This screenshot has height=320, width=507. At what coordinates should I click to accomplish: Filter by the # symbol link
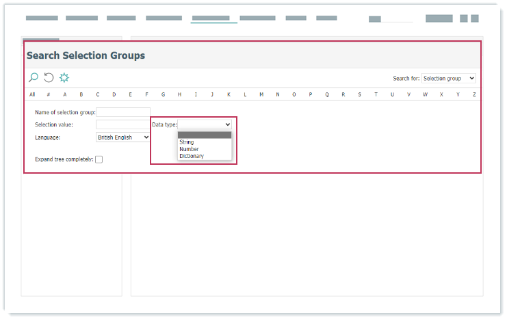tap(48, 94)
